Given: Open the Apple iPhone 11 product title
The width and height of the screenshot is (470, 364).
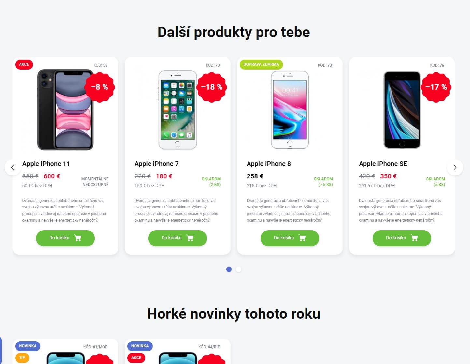Looking at the screenshot, I should [46, 164].
